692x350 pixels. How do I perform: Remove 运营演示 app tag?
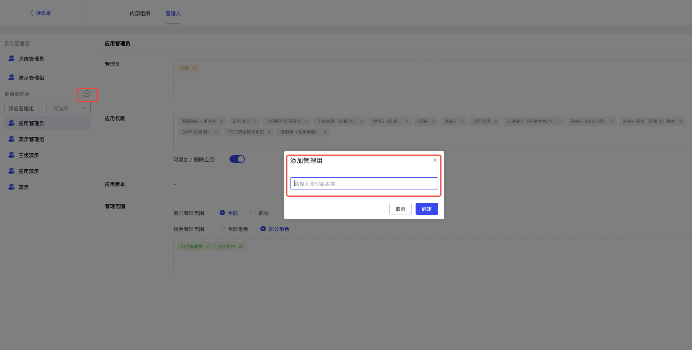click(255, 122)
